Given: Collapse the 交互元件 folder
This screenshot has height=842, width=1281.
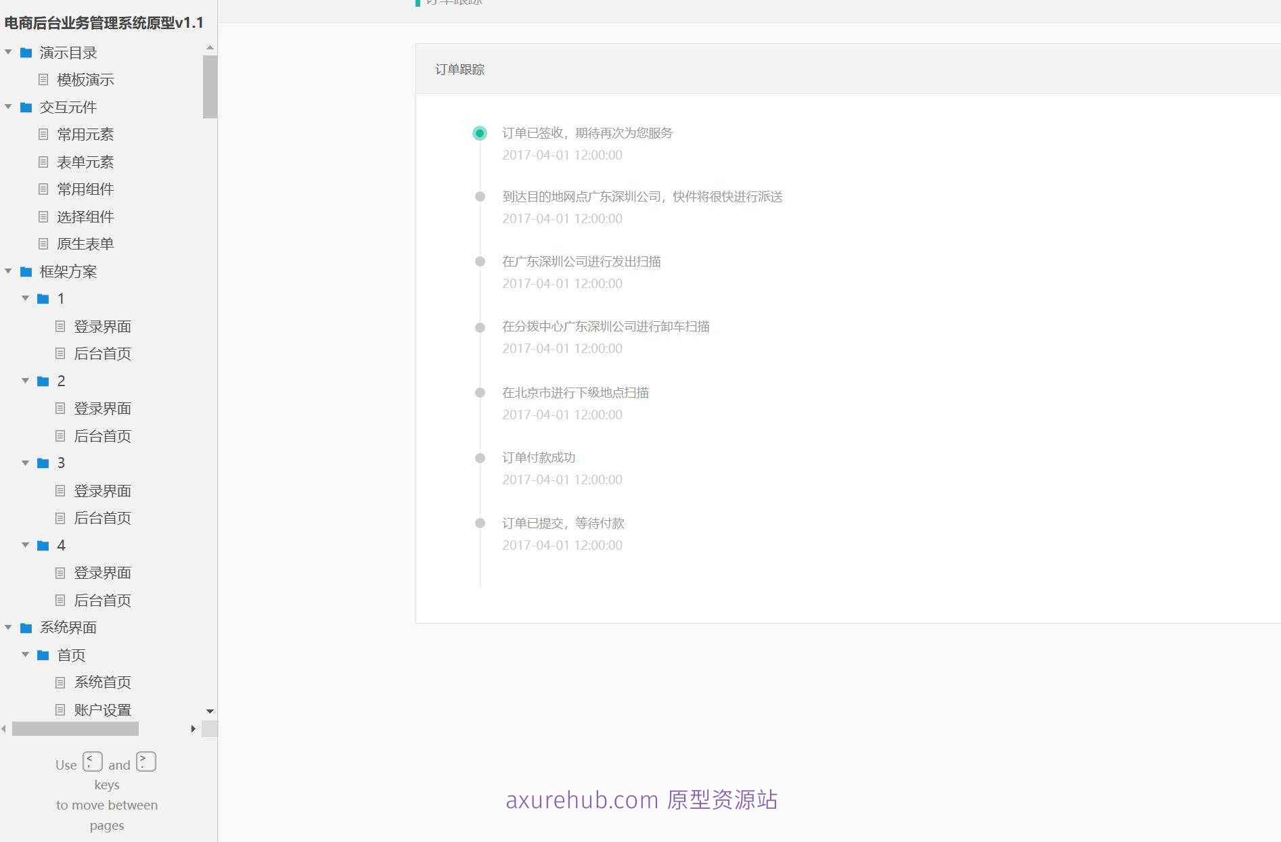Looking at the screenshot, I should pos(8,107).
